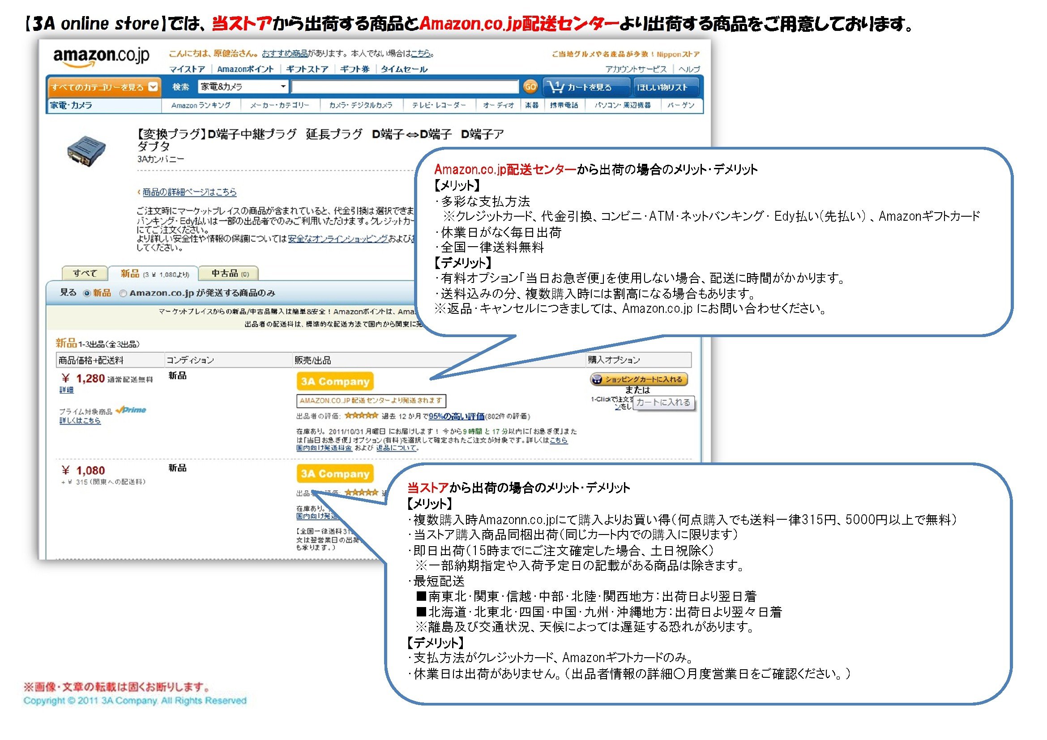
Task: Click the orange GO search button
Action: click(530, 87)
